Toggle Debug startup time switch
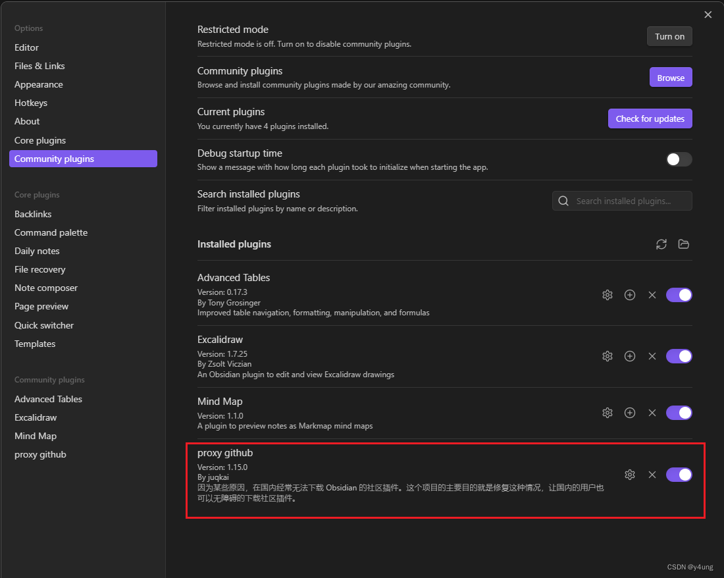Viewport: 724px width, 578px height. (x=679, y=159)
